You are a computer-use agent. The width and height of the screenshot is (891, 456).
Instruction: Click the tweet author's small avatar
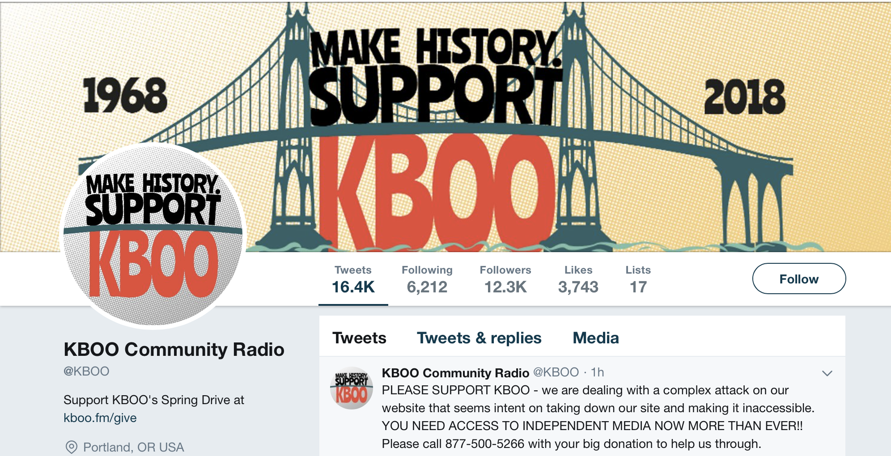tap(352, 388)
